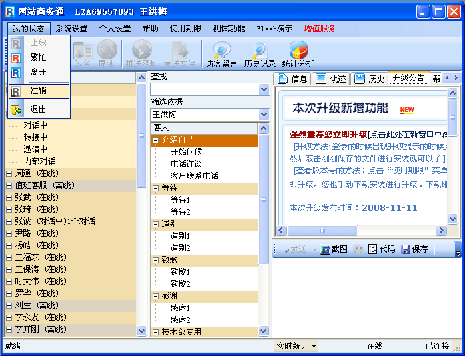Viewport: 465px width, 356px height.
Task: Click the 强烈推荐您立即升级 upgrade link
Action: [328, 135]
